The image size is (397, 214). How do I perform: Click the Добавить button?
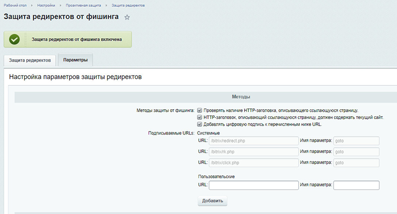212,201
